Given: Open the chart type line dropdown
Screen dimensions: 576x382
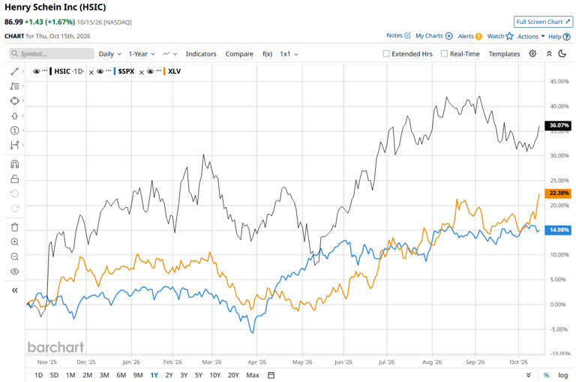Looking at the screenshot, I should tap(169, 54).
